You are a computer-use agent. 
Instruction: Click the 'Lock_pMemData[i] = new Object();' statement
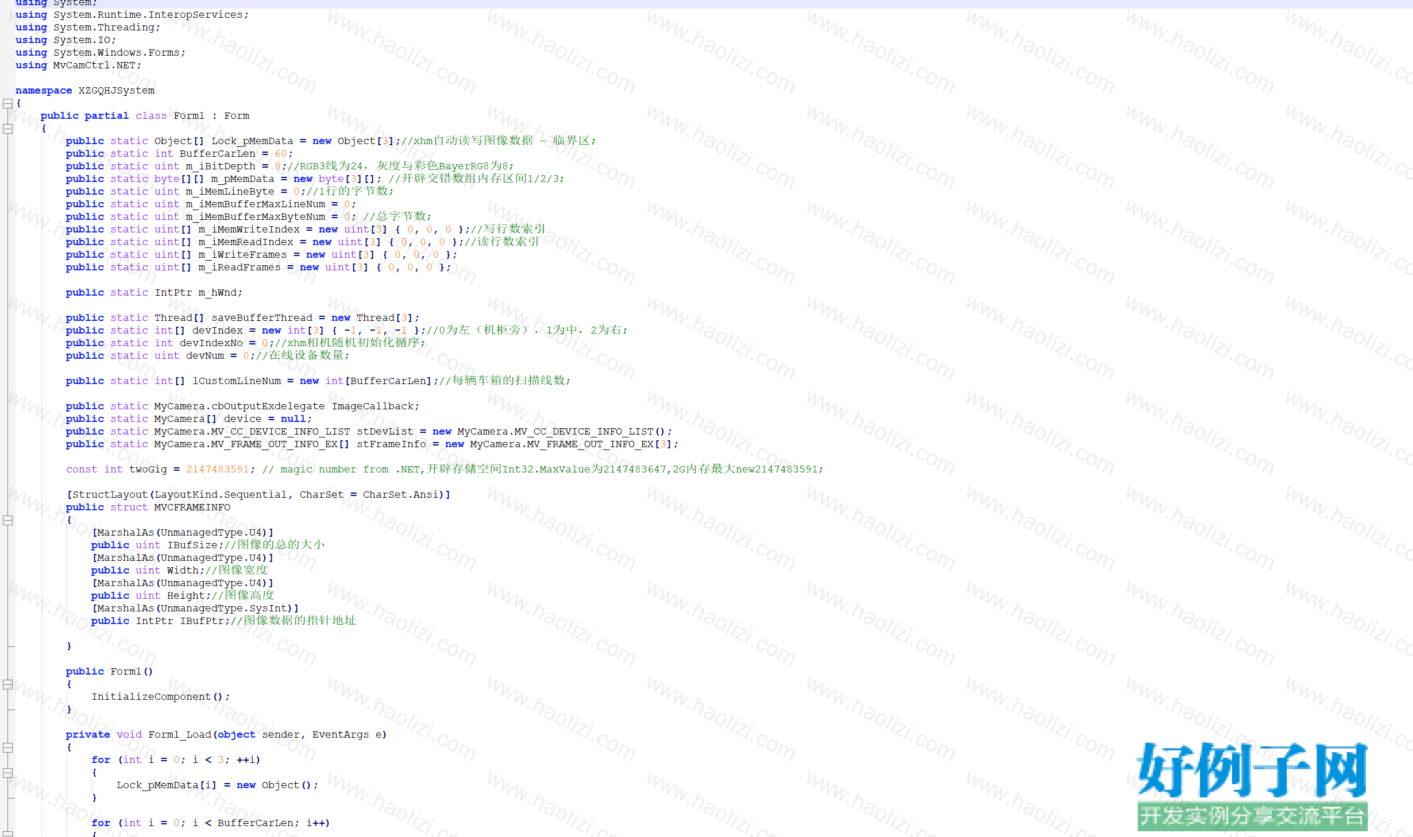tap(217, 785)
